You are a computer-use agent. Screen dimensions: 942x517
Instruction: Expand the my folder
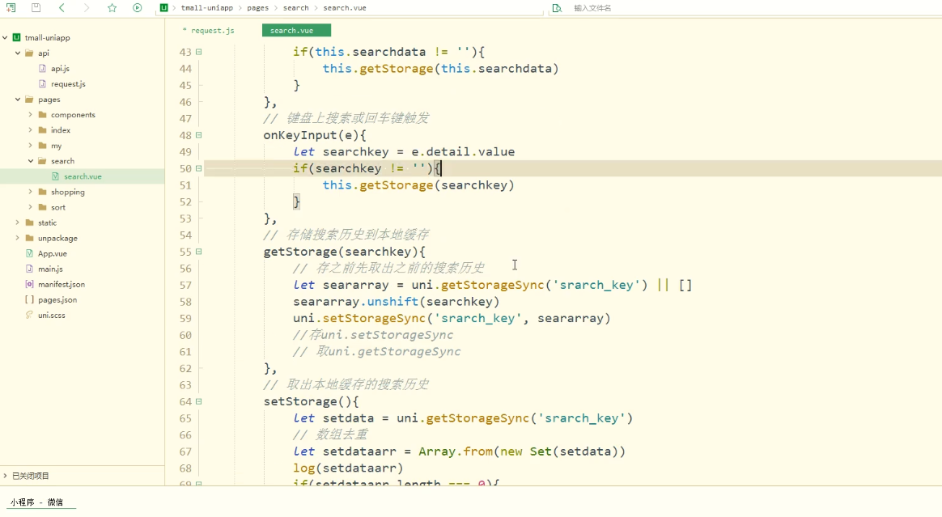click(x=30, y=146)
